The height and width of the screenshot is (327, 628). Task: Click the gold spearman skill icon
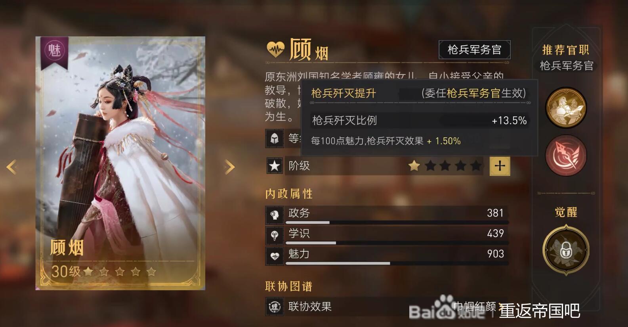coord(566,107)
